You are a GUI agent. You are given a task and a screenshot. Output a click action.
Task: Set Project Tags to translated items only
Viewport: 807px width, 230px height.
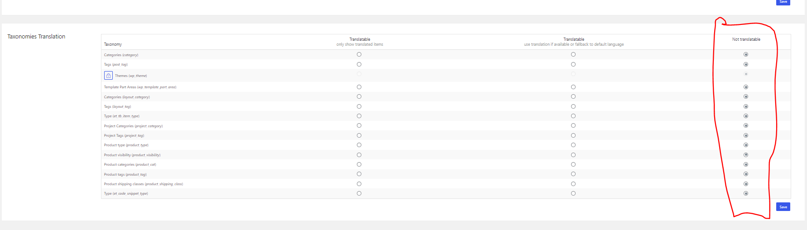(x=359, y=135)
